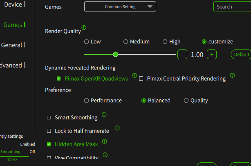Viewport: 251px width, 166px height.
Task: Click info icon next to Hidden Area Mask
Action: pyautogui.click(x=104, y=141)
